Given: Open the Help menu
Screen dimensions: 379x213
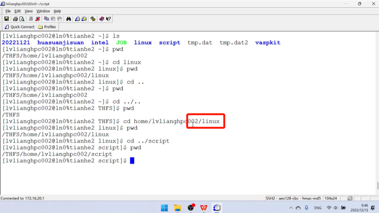Looking at the screenshot, I should pyautogui.click(x=57, y=11).
